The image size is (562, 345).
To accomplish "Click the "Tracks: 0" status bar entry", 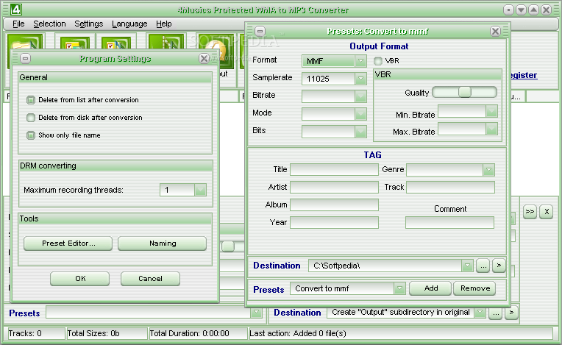I will 35,333.
